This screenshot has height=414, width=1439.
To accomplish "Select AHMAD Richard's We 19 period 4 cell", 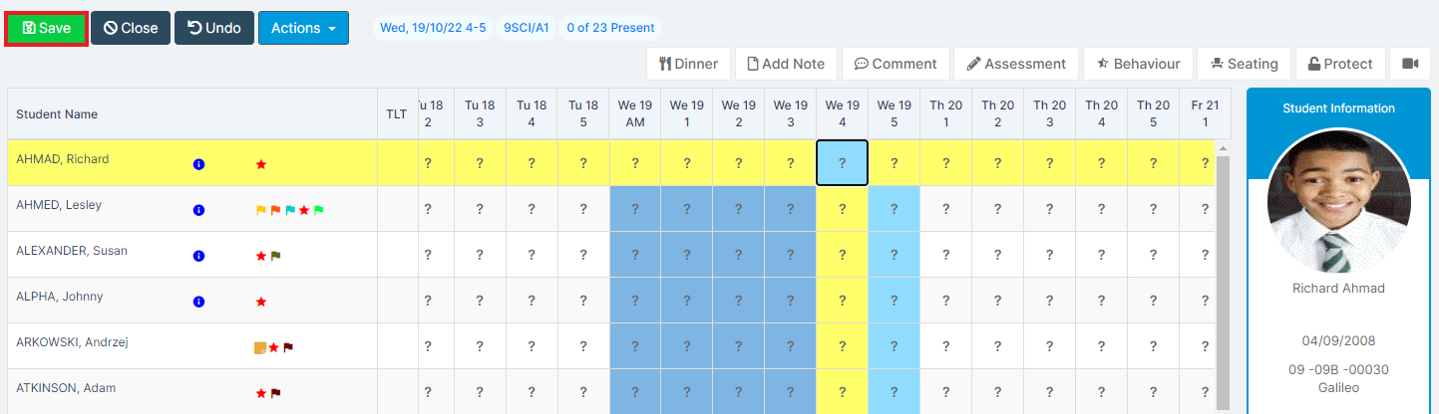I will (842, 162).
